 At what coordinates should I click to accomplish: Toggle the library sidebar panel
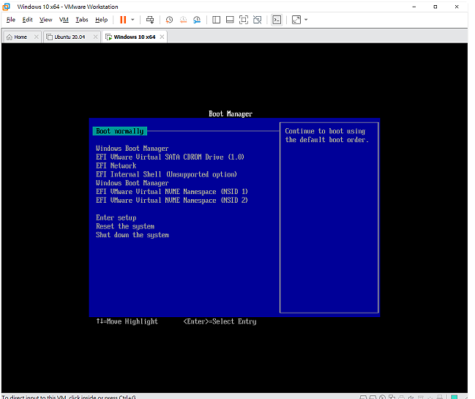[x=217, y=20]
